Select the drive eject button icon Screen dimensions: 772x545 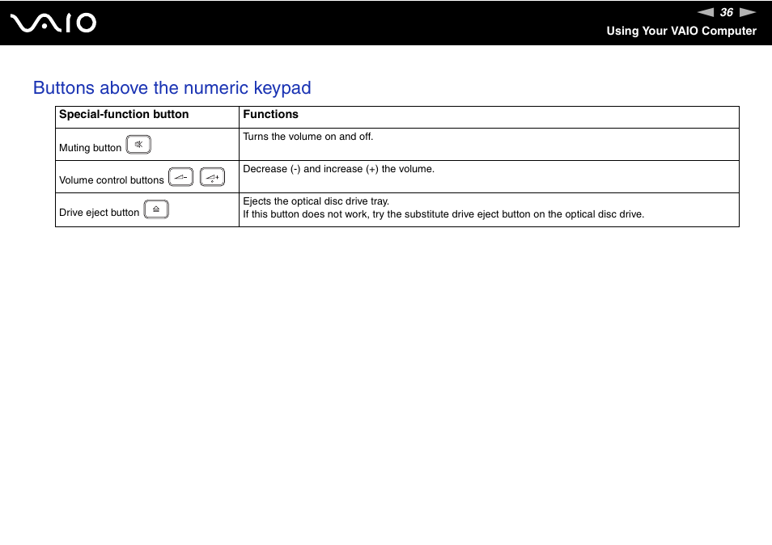[156, 208]
